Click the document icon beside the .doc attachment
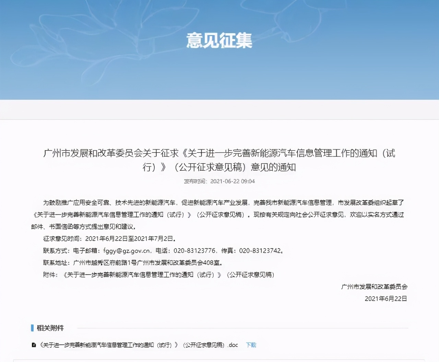The width and height of the screenshot is (439, 362). pyautogui.click(x=34, y=345)
